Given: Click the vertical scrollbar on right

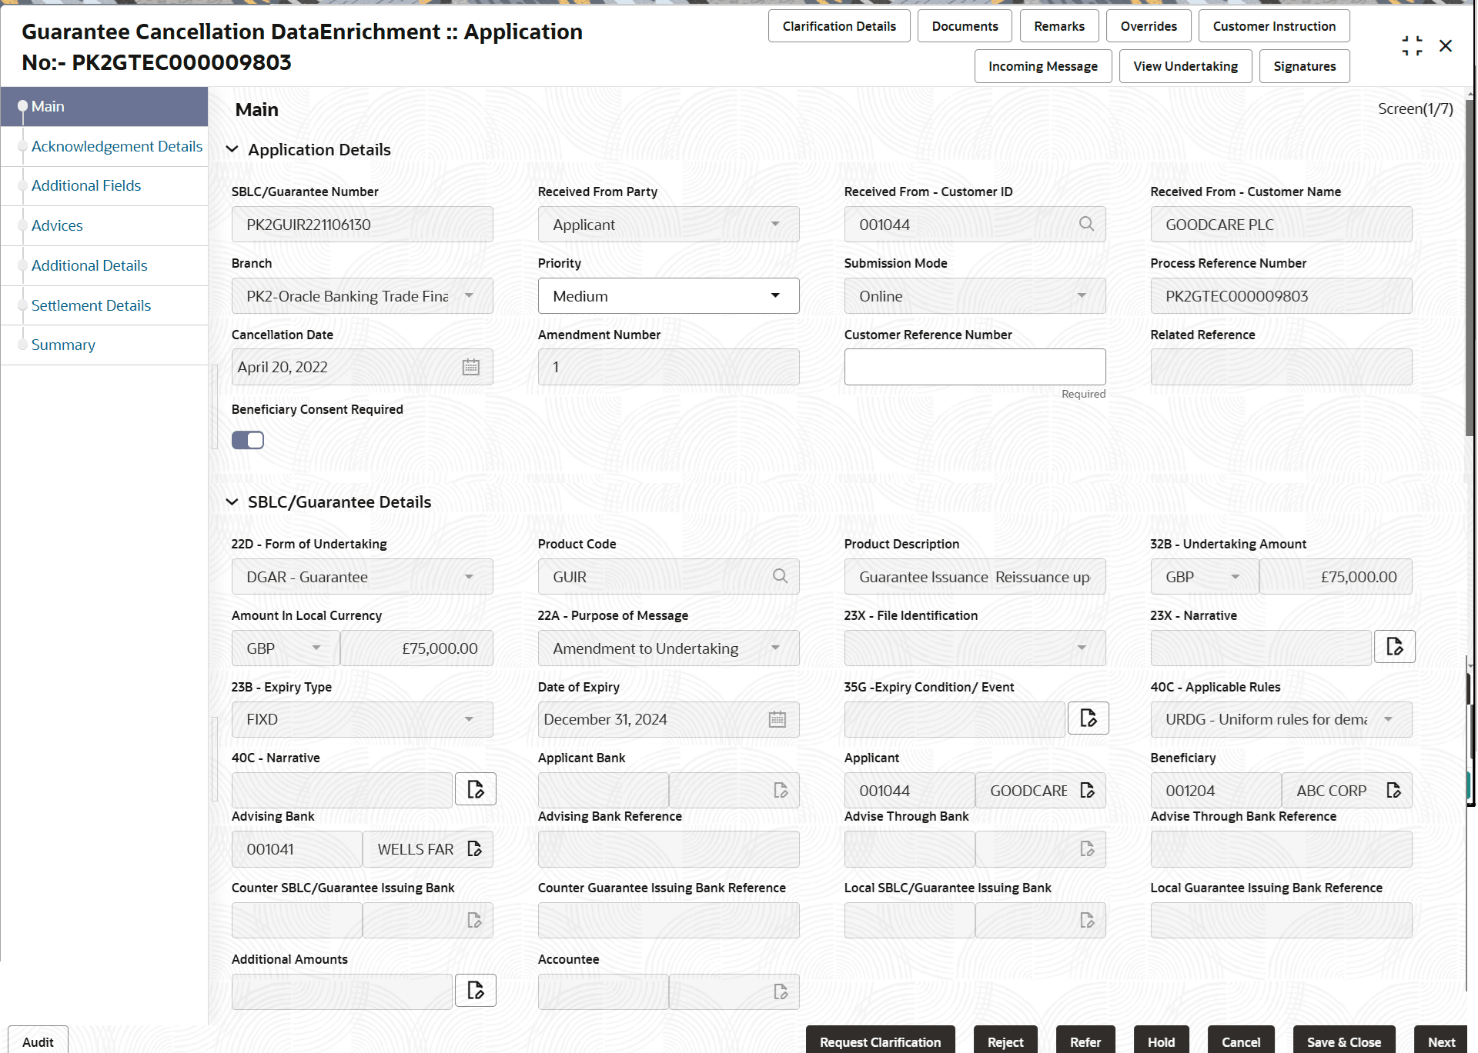Looking at the screenshot, I should coord(1469,269).
